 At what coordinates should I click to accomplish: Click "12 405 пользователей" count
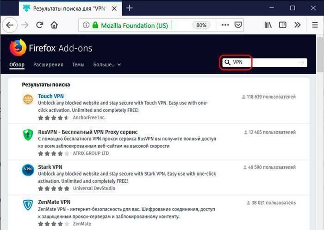(270, 132)
